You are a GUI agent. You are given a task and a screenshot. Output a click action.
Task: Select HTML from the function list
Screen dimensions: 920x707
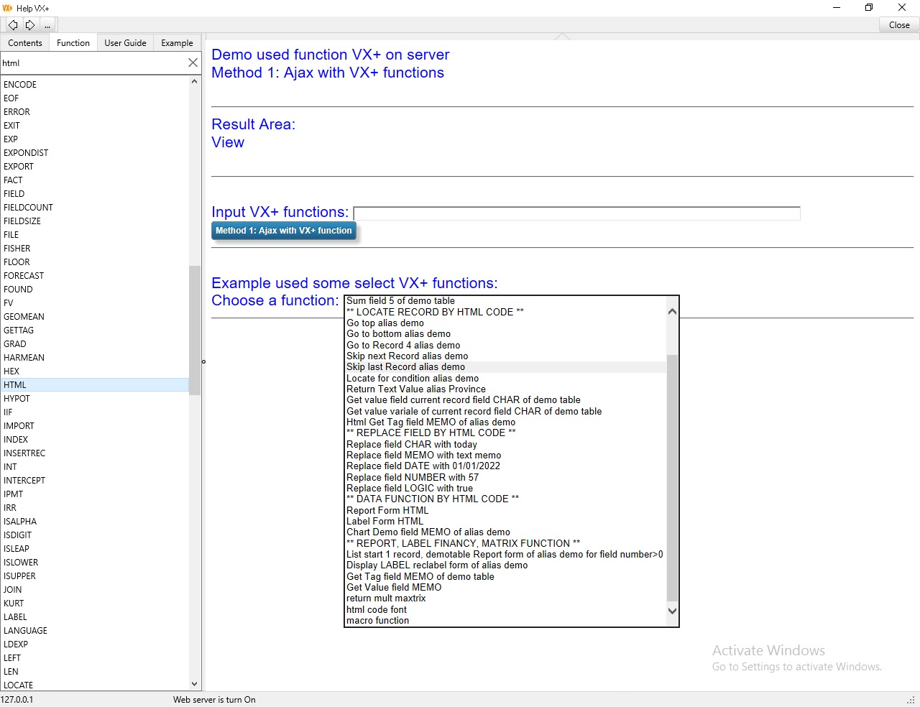(x=15, y=384)
